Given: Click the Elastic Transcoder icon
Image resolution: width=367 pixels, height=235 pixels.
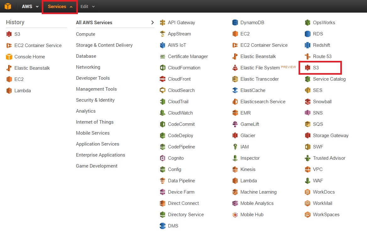Looking at the screenshot, I should [235, 79].
